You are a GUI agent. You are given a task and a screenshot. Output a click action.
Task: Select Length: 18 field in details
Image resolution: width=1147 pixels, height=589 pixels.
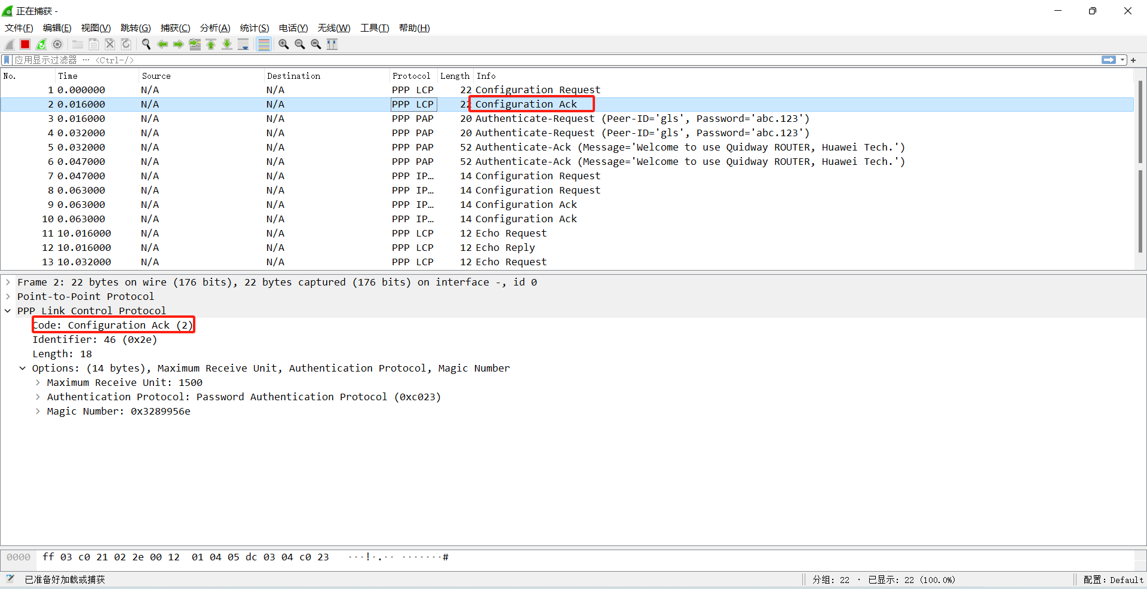(x=62, y=354)
